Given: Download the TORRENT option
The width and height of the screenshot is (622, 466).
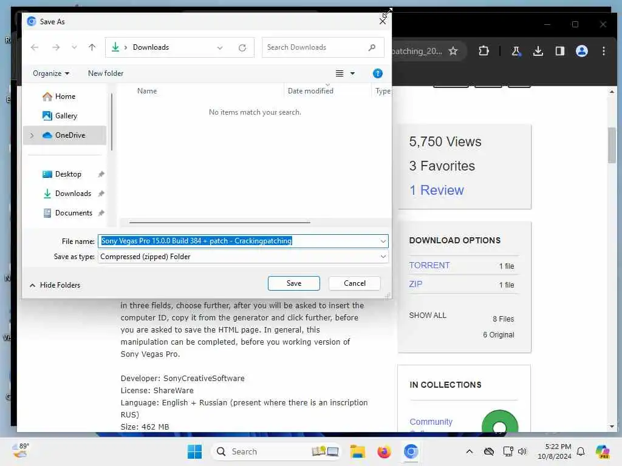Looking at the screenshot, I should pyautogui.click(x=429, y=265).
